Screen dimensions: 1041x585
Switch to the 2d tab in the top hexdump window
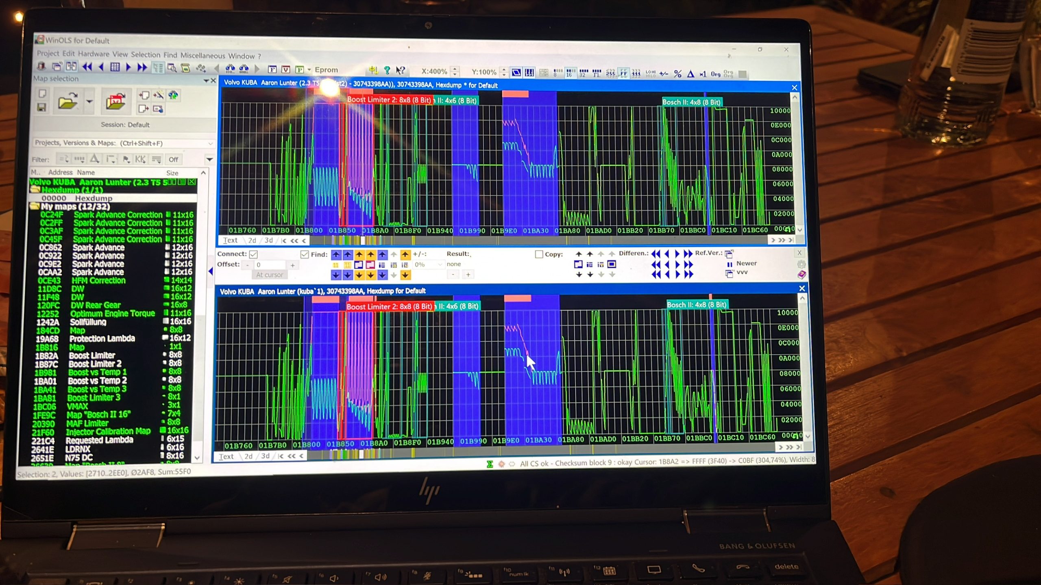point(252,240)
